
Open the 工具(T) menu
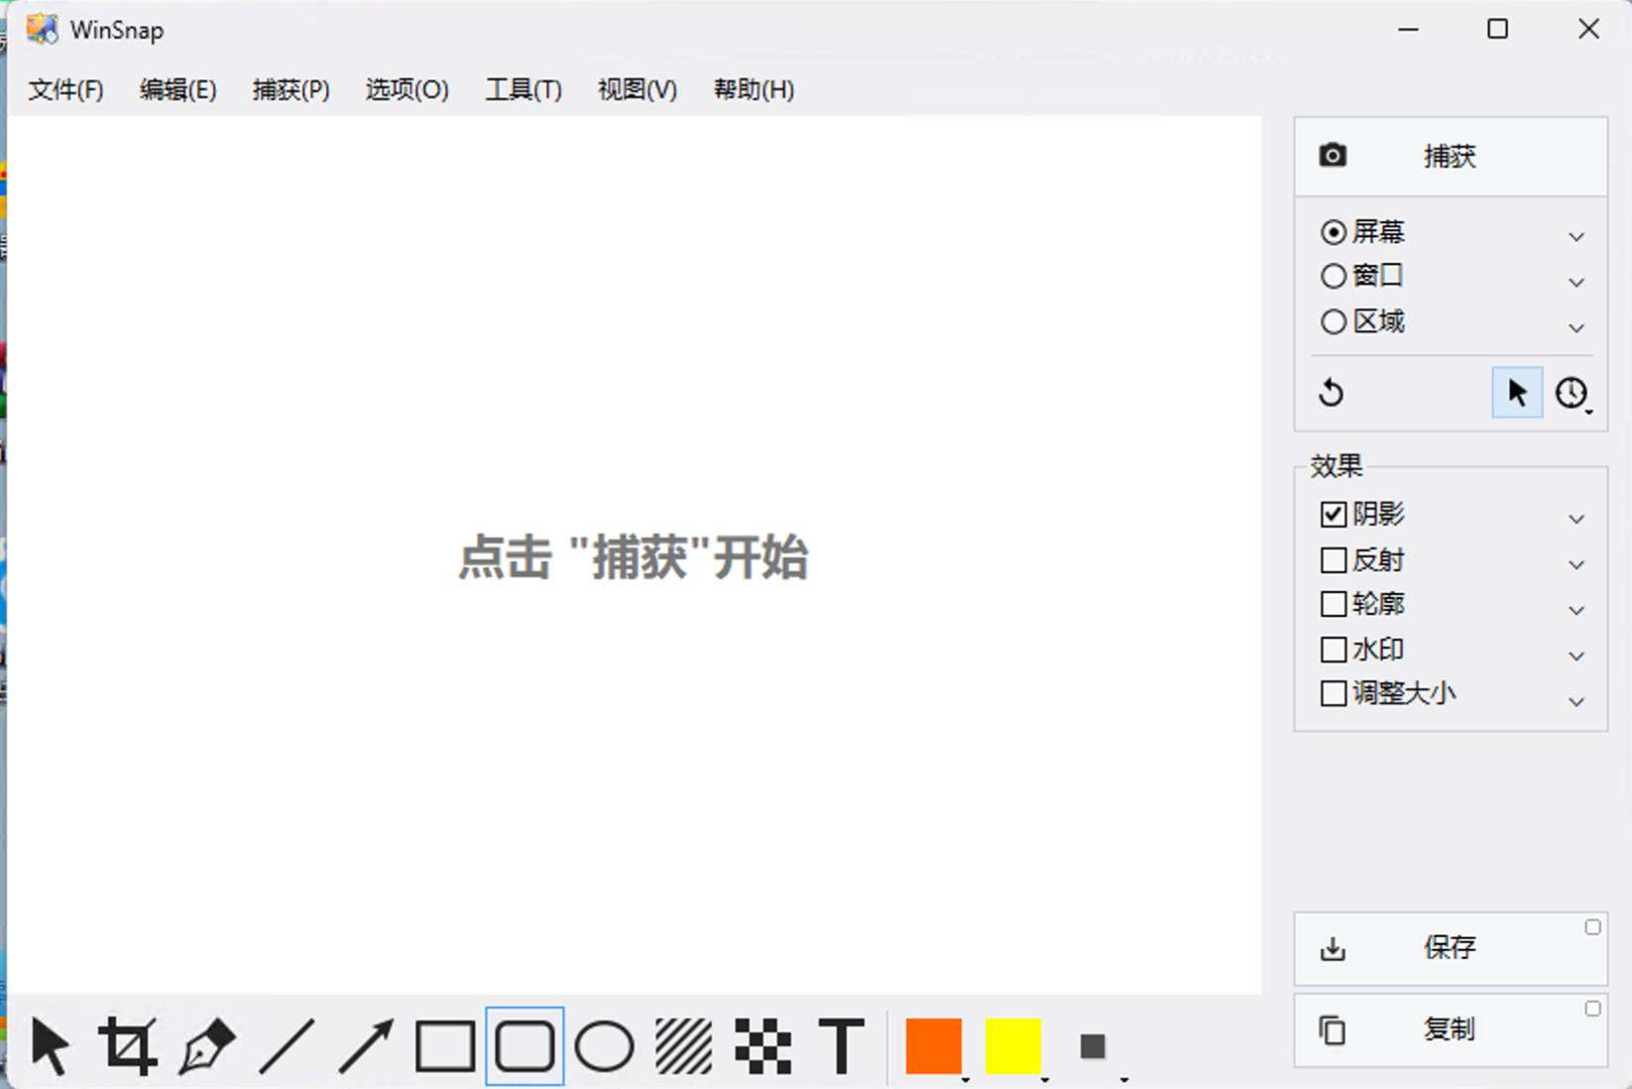pyautogui.click(x=524, y=89)
